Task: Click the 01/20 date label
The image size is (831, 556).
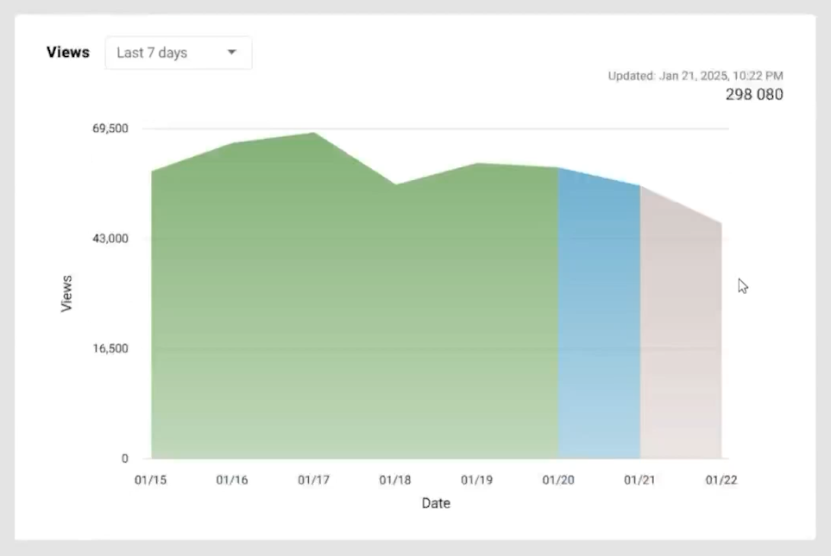Action: [557, 480]
